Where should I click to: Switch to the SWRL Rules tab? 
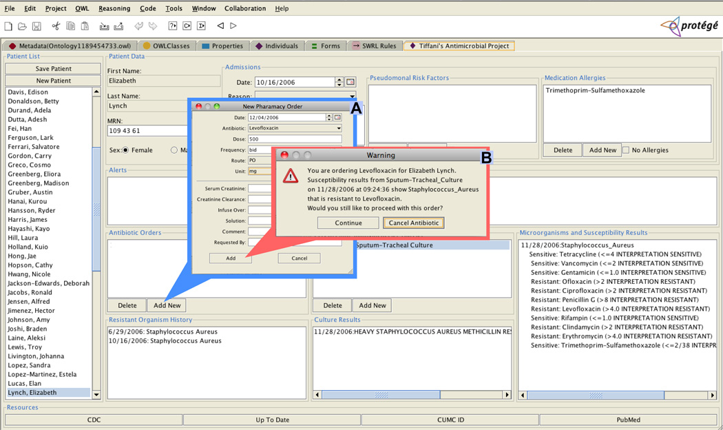375,46
